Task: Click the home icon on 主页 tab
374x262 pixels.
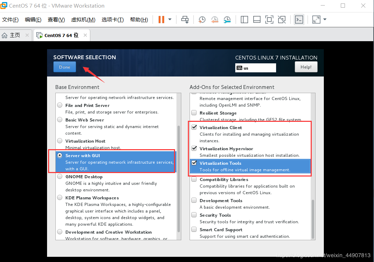Action: (x=4, y=35)
